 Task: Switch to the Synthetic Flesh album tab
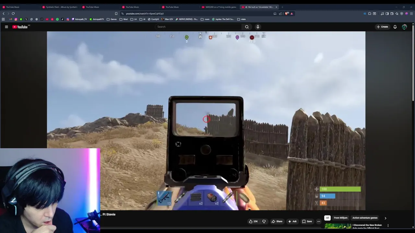coord(60,7)
